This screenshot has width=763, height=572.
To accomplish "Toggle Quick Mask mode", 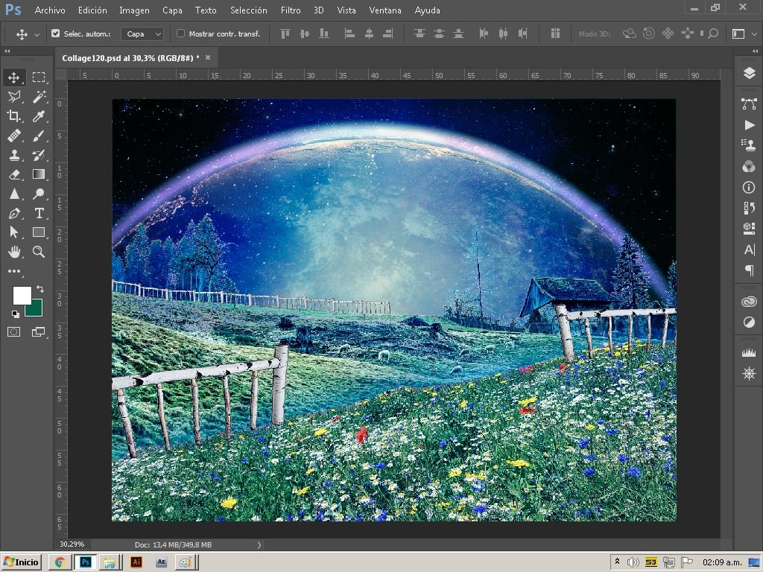I will click(14, 331).
